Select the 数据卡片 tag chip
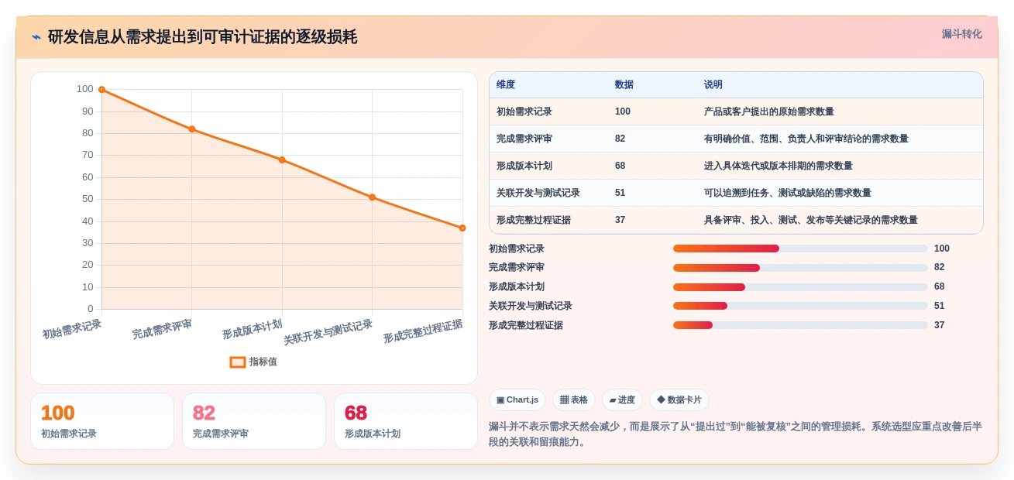Screen dimensions: 1014x480 pyautogui.click(x=679, y=399)
